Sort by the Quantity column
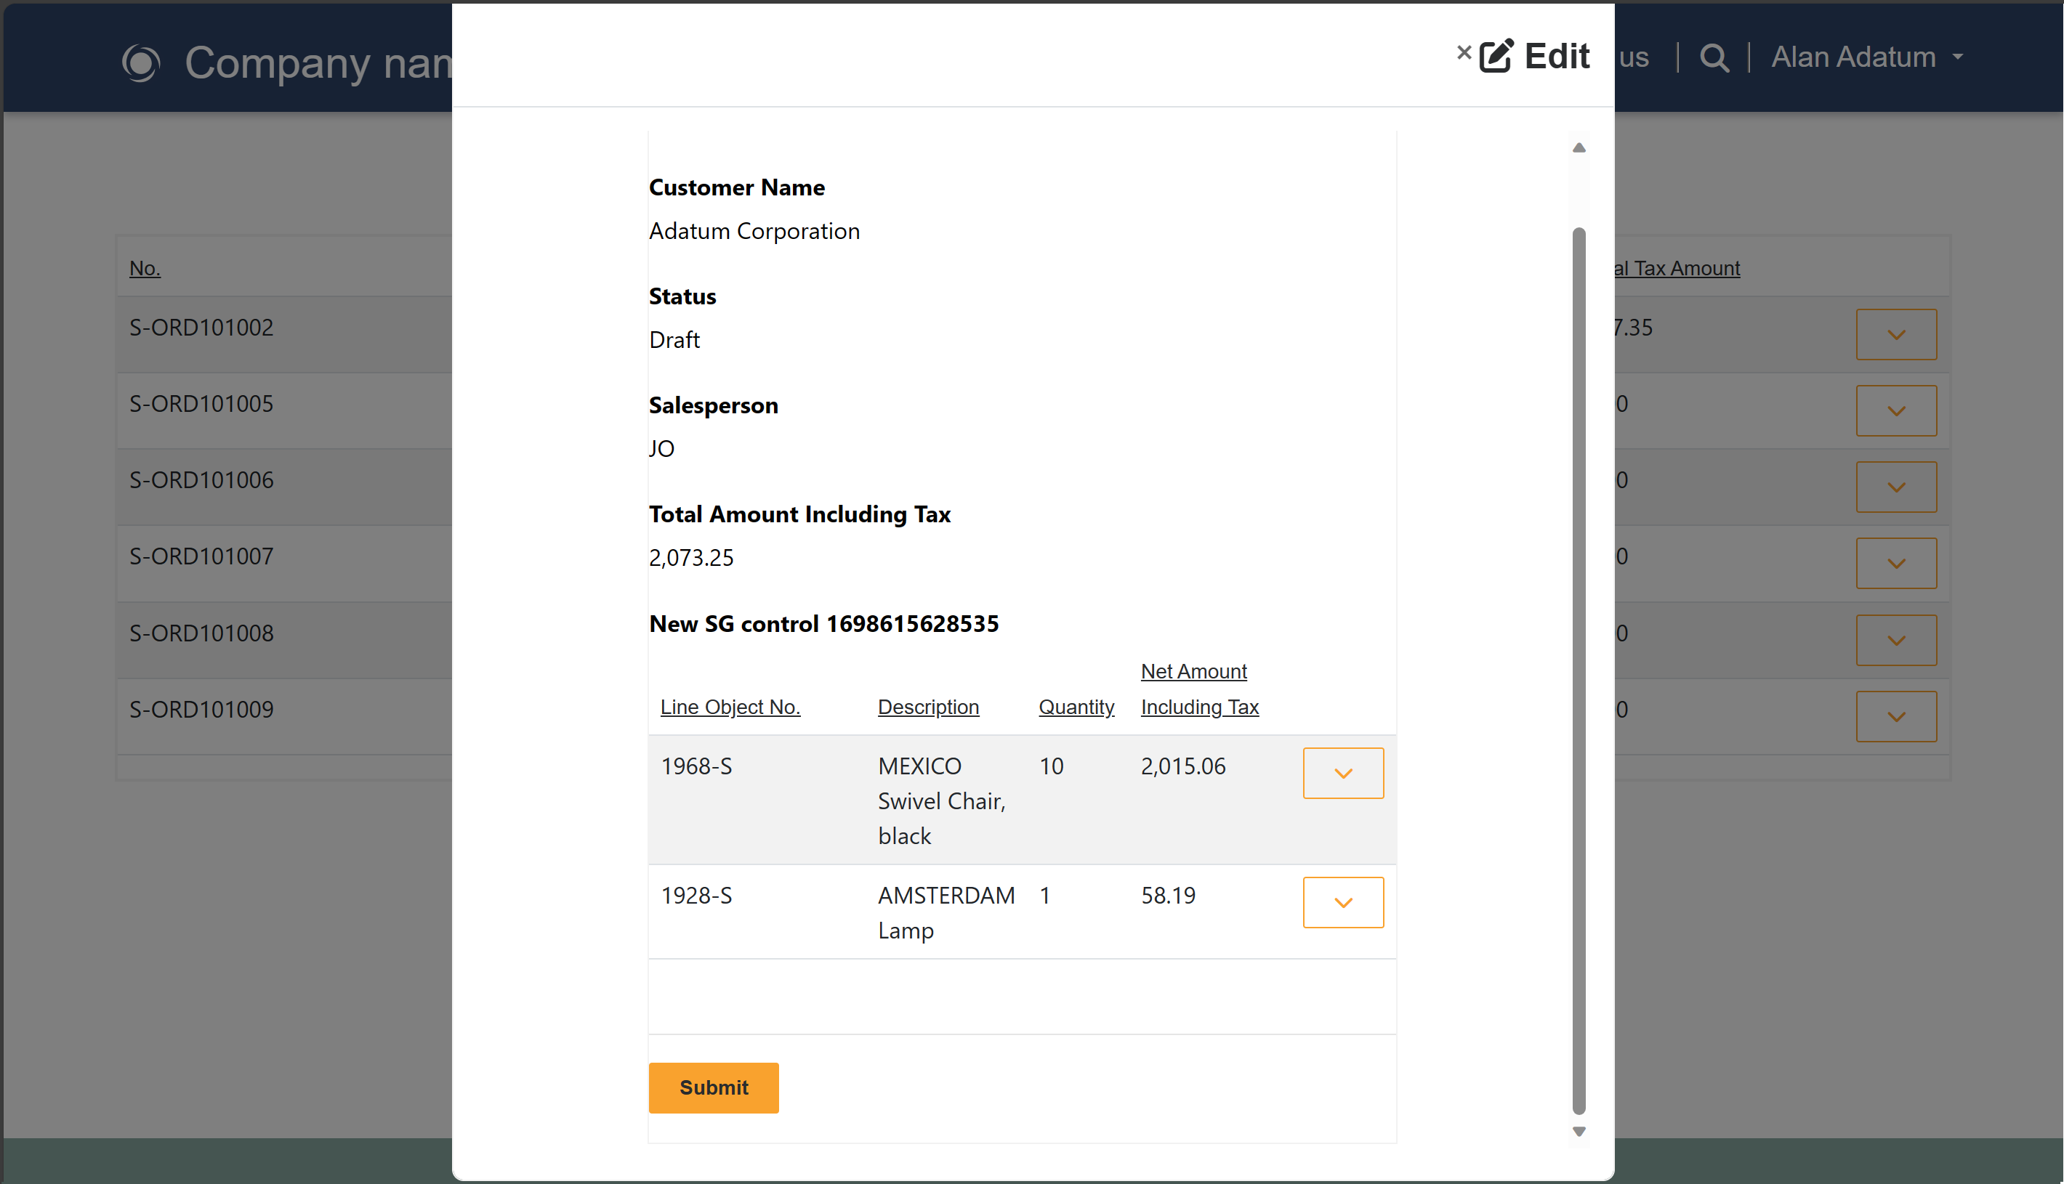 pyautogui.click(x=1076, y=707)
